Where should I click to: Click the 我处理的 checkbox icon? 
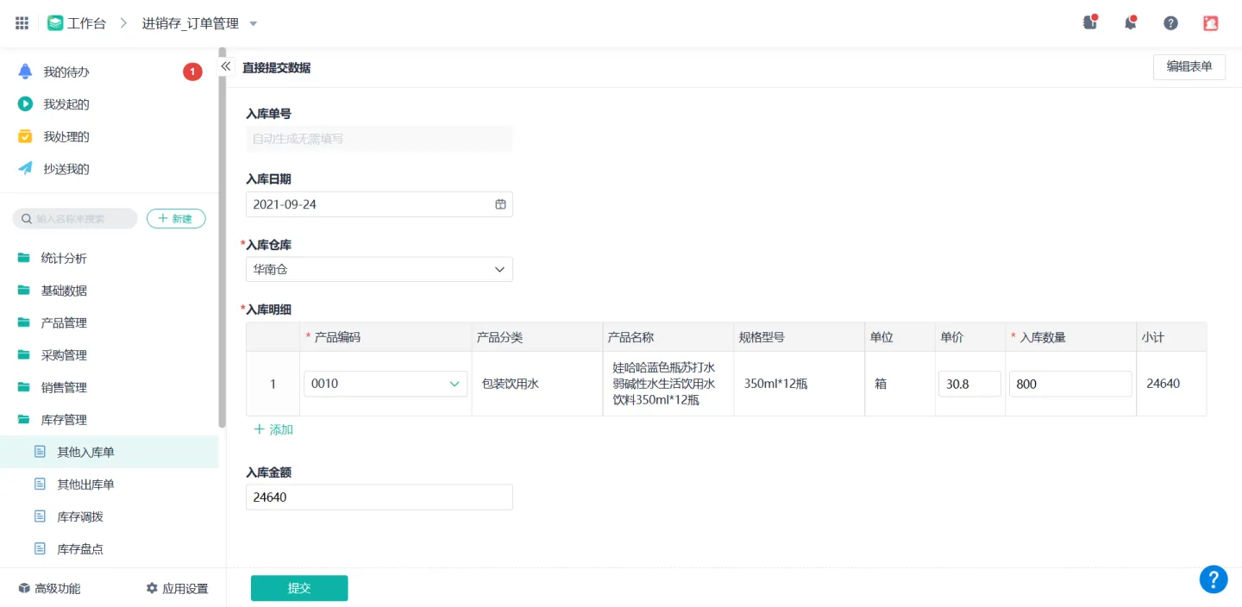point(26,136)
